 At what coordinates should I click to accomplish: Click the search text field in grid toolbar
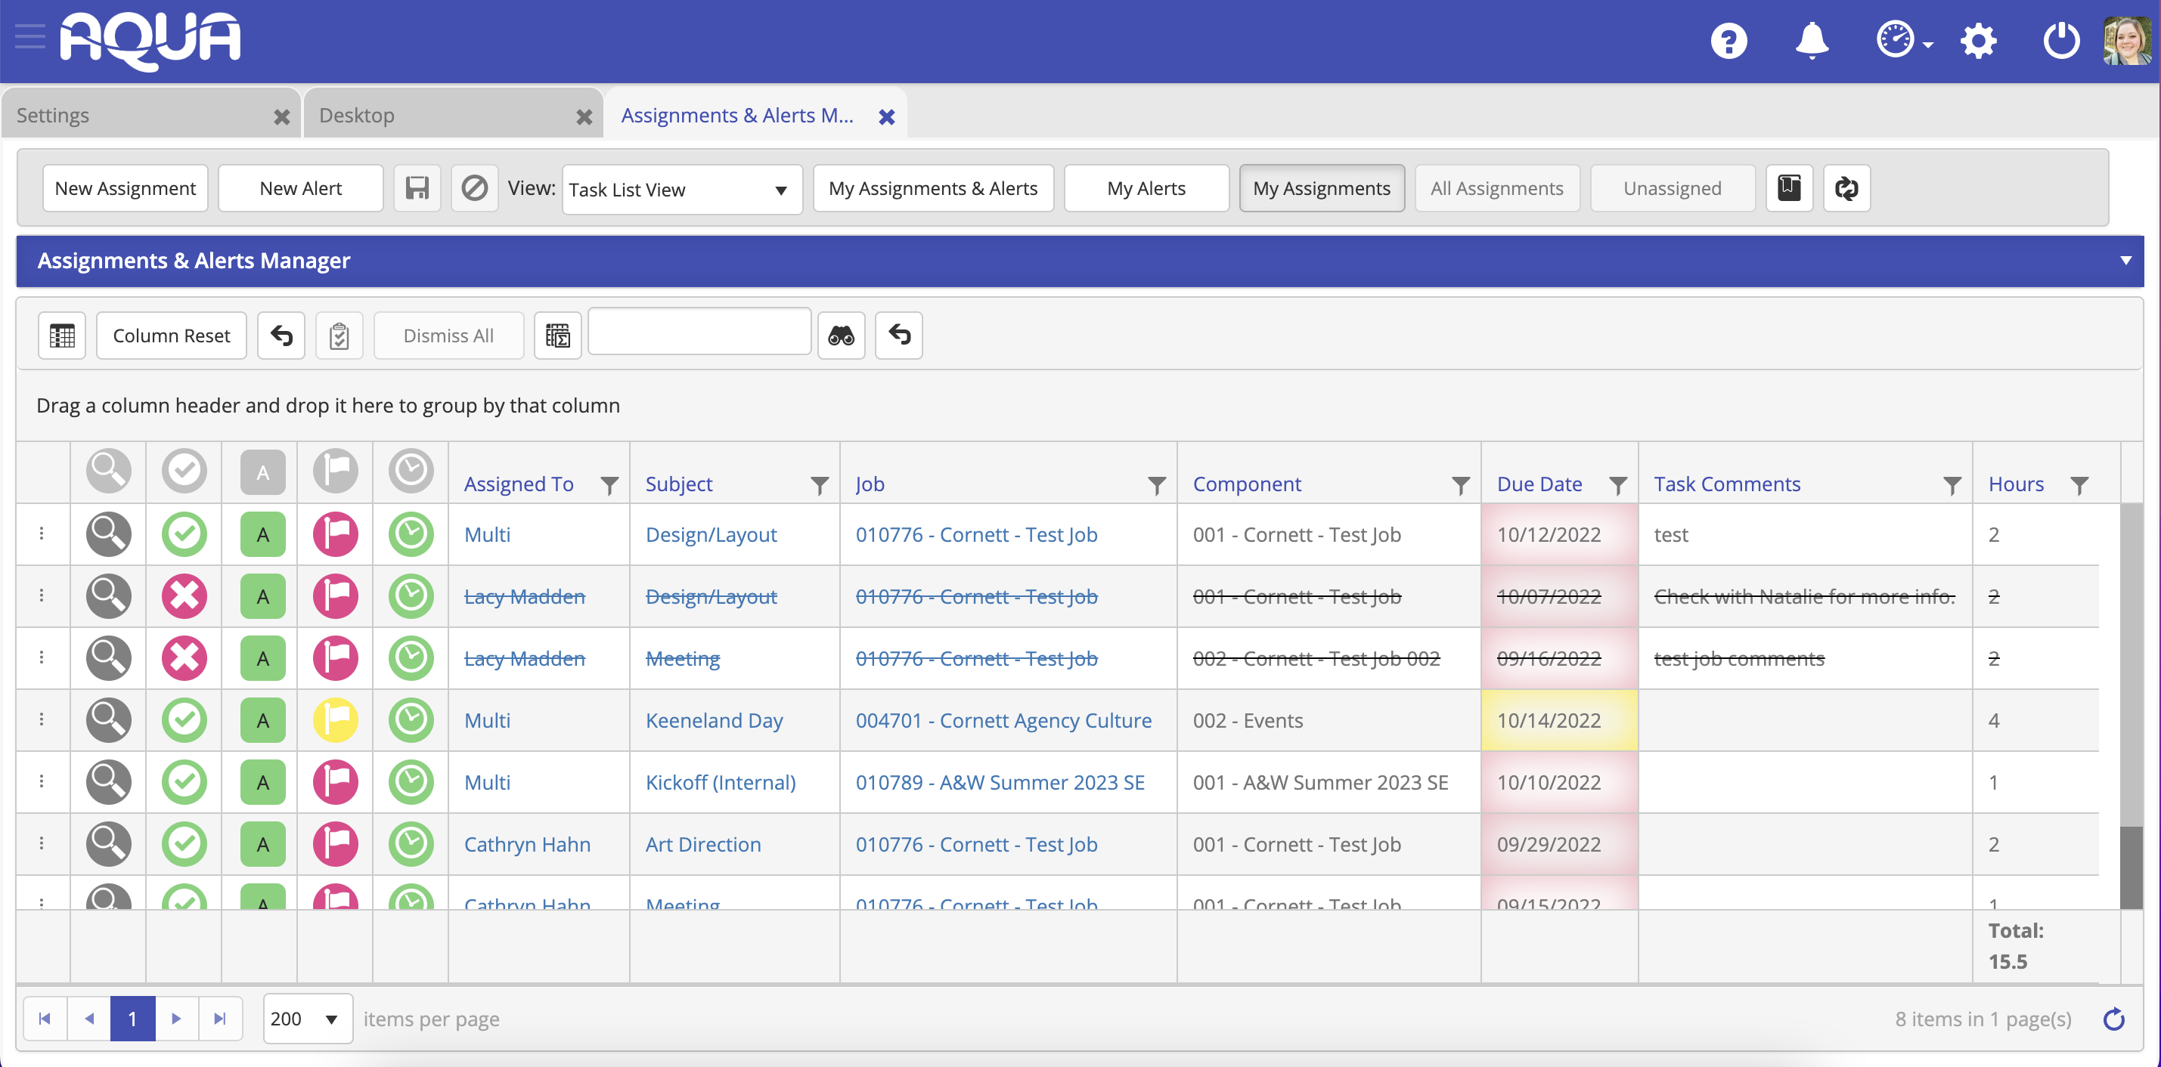699,332
